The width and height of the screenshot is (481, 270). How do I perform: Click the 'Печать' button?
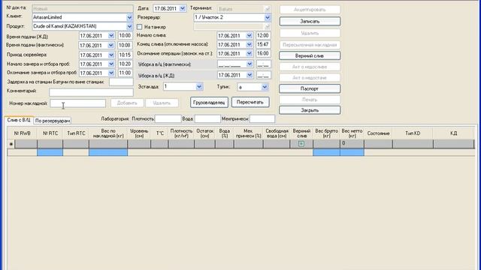click(x=310, y=100)
